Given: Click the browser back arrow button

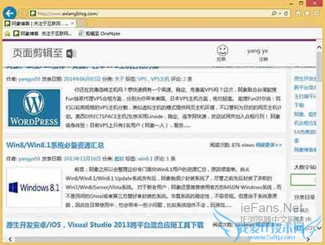Looking at the screenshot, I should point(9,14).
